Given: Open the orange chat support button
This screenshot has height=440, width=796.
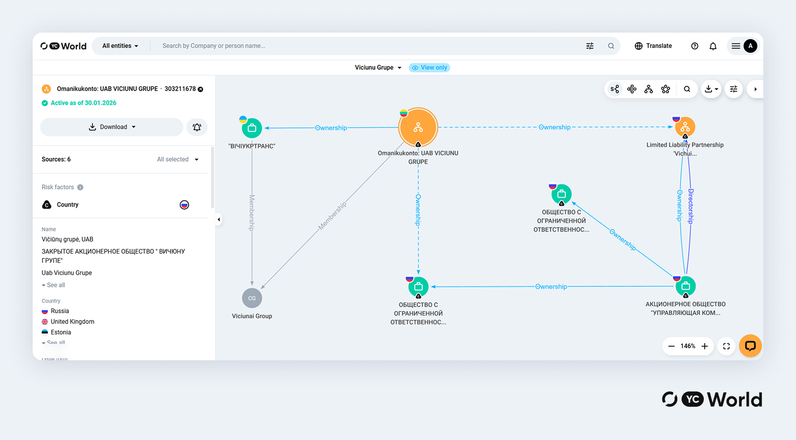Looking at the screenshot, I should [x=750, y=346].
